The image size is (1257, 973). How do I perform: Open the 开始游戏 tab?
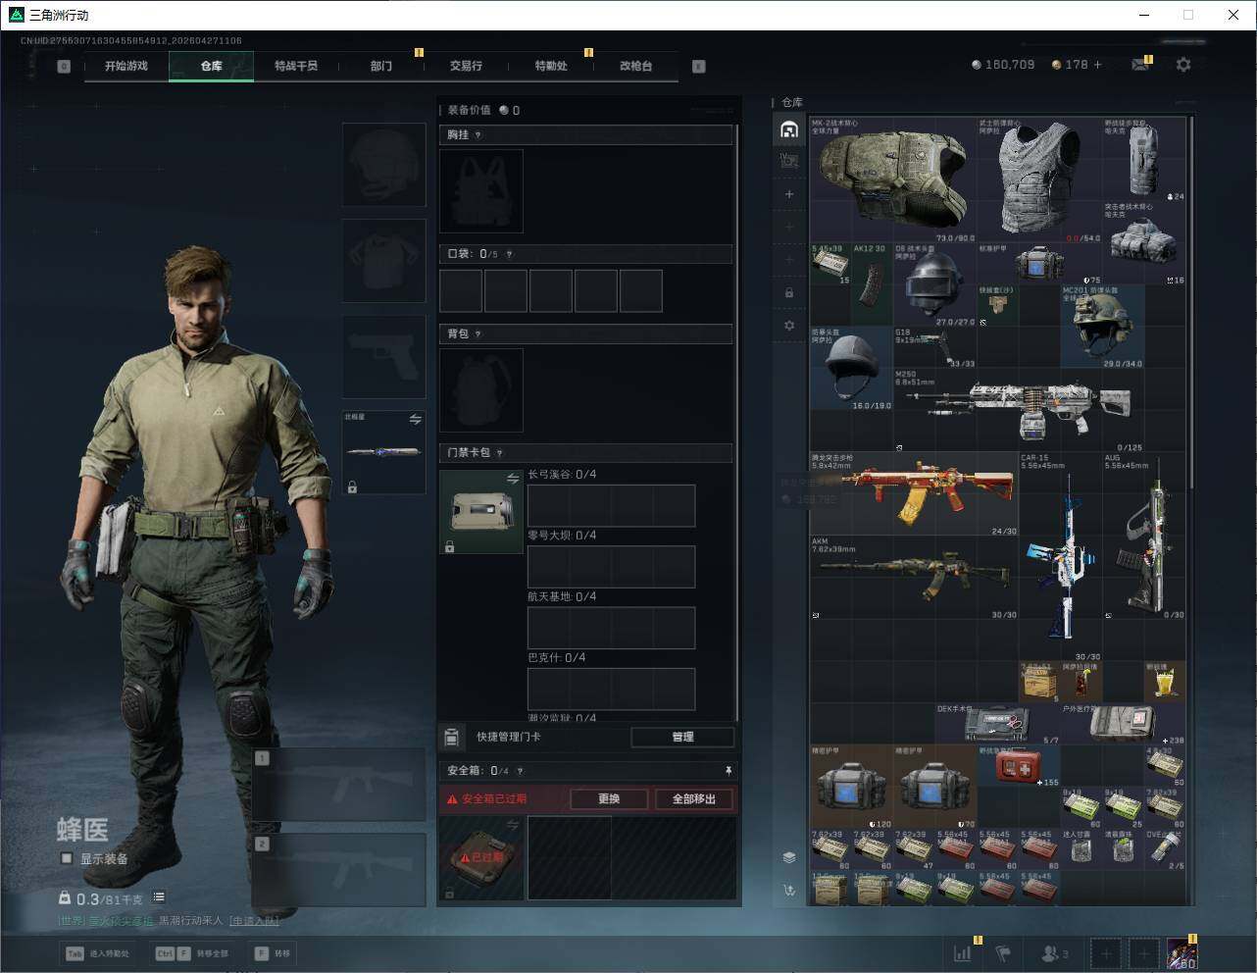pos(126,66)
